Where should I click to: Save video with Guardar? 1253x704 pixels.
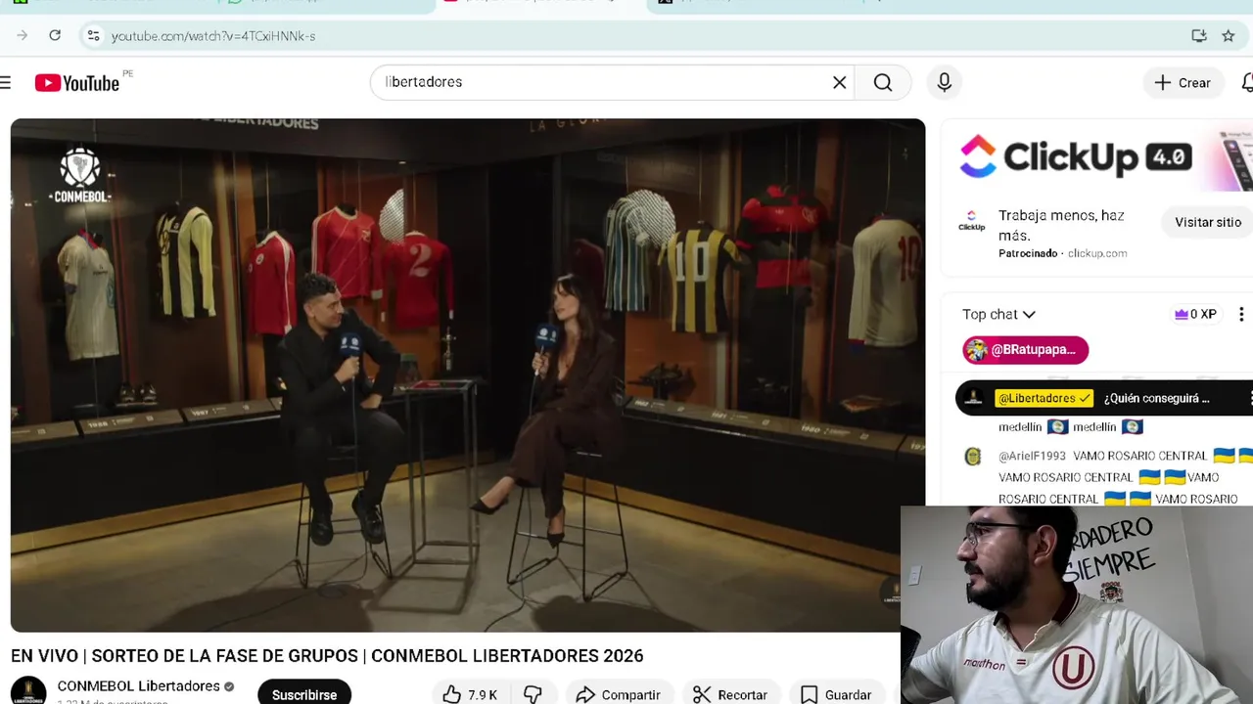coord(836,694)
